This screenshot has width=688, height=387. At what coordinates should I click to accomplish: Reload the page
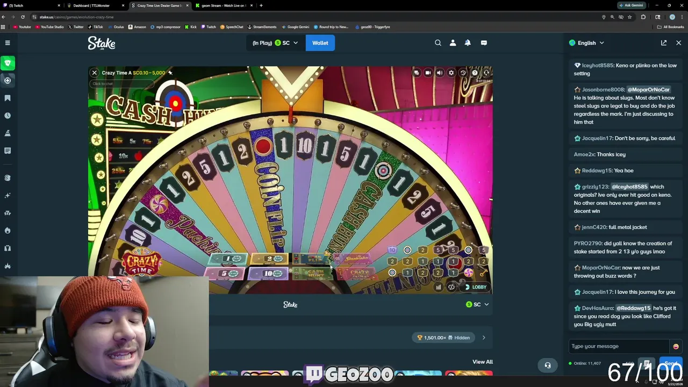click(x=23, y=17)
